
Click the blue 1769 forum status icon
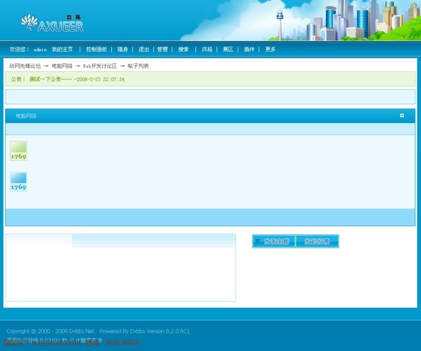point(19,181)
